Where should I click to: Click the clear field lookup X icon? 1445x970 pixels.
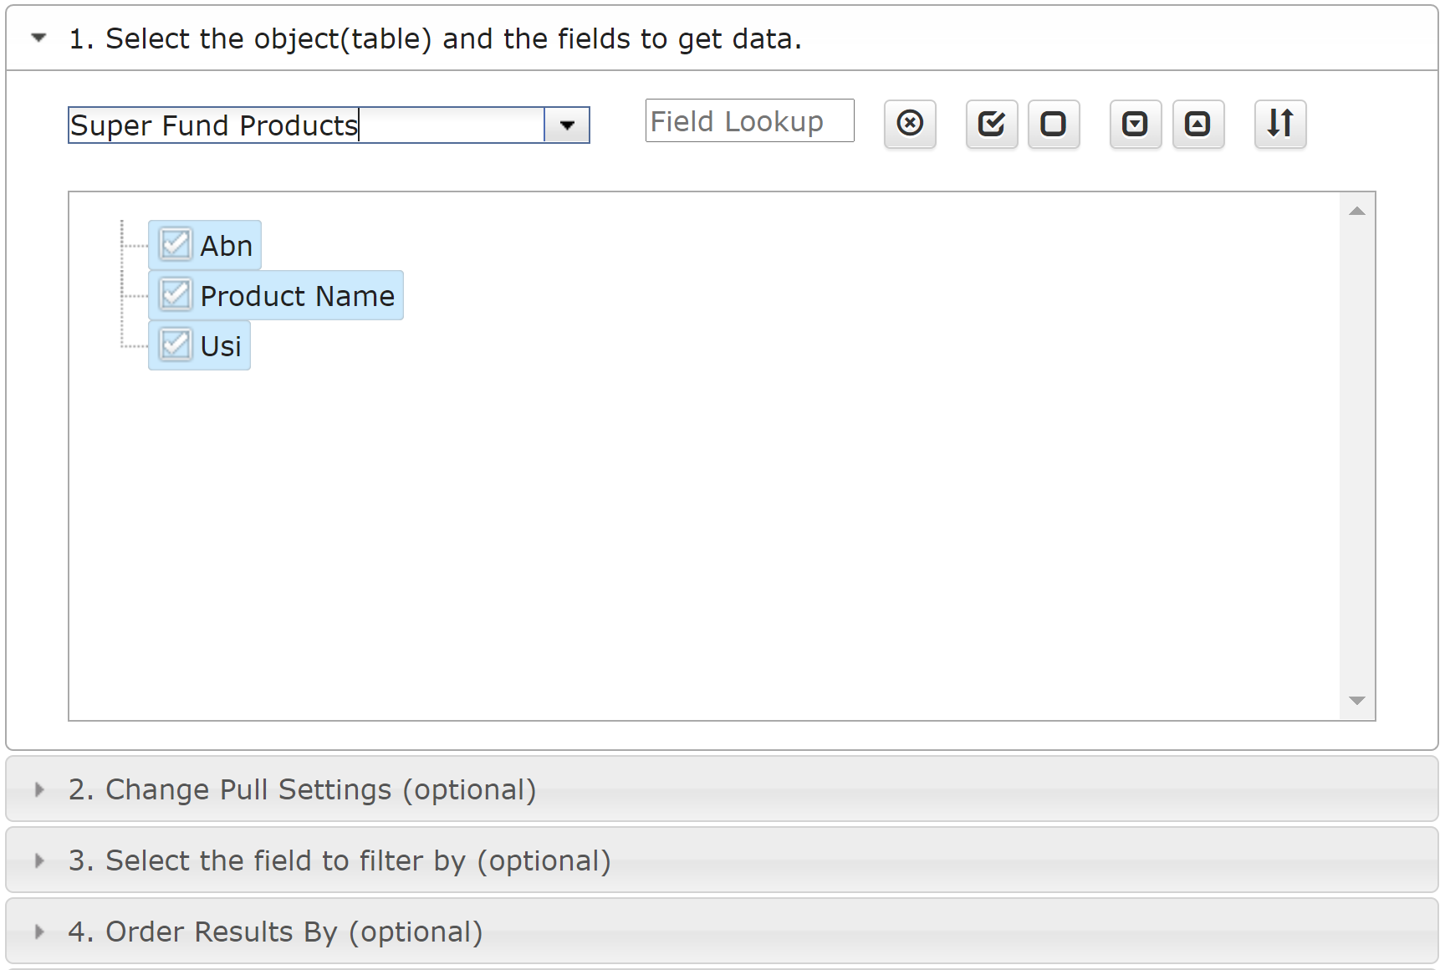pyautogui.click(x=910, y=124)
